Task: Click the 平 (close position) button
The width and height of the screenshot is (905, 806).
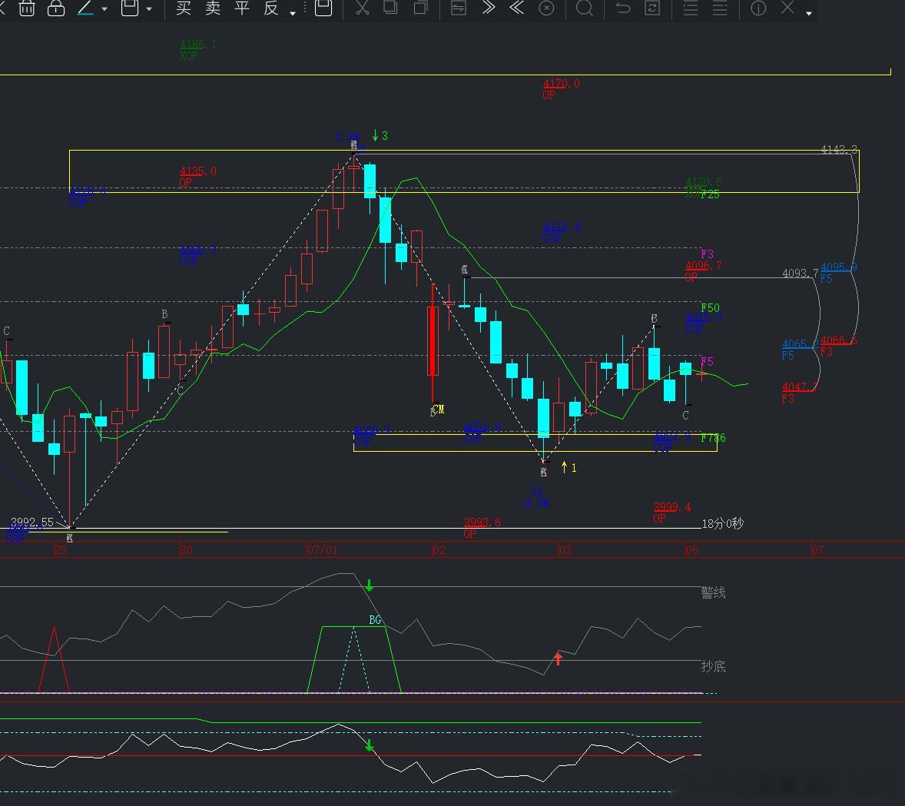Action: pos(242,8)
